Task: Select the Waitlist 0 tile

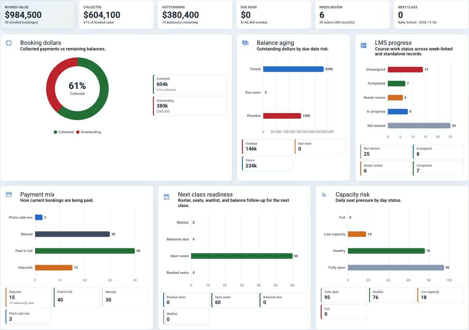Action: 186,317
